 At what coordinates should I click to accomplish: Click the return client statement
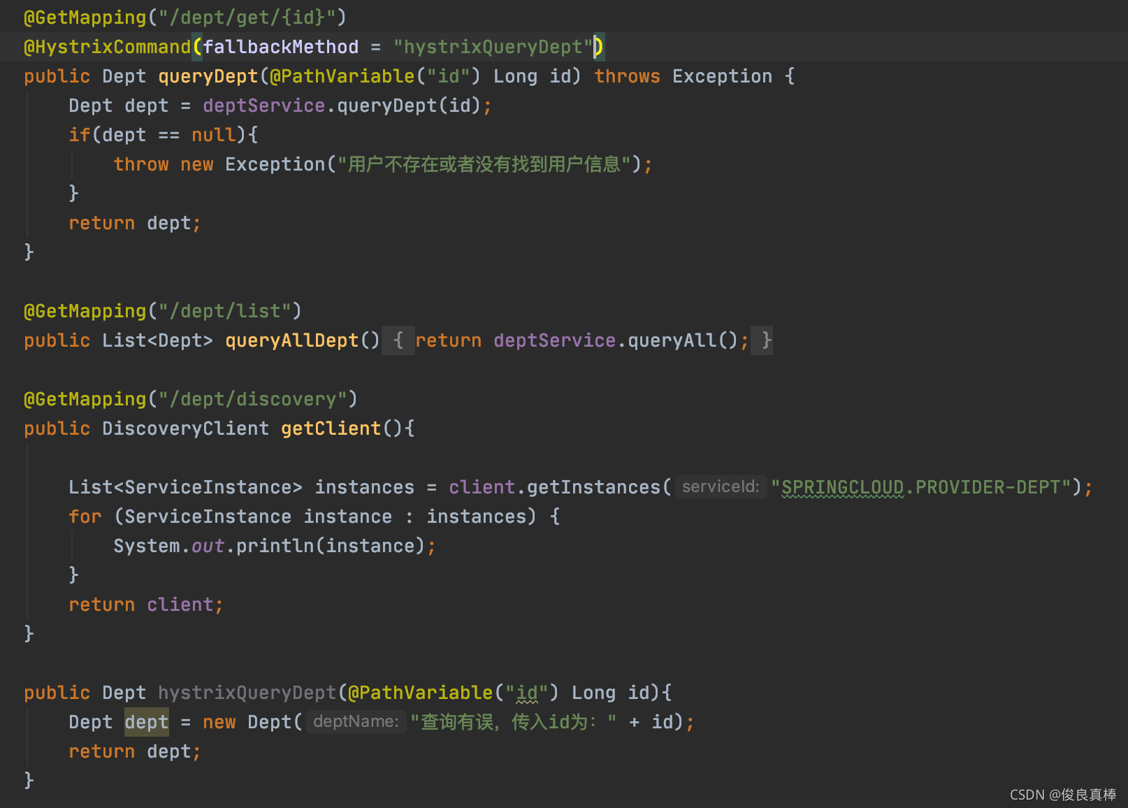pyautogui.click(x=146, y=605)
